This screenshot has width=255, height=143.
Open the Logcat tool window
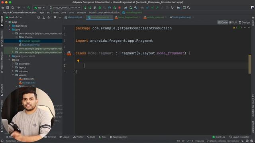tap(65, 137)
